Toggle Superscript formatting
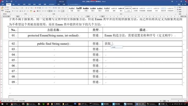 tap(25, 11)
